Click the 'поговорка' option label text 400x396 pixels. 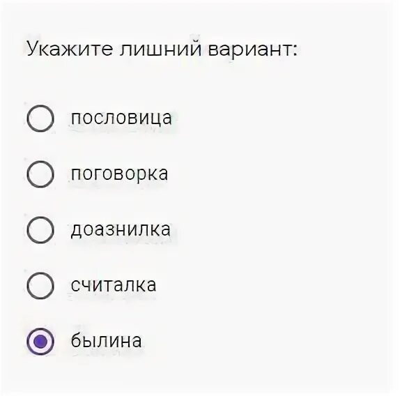pos(119,175)
